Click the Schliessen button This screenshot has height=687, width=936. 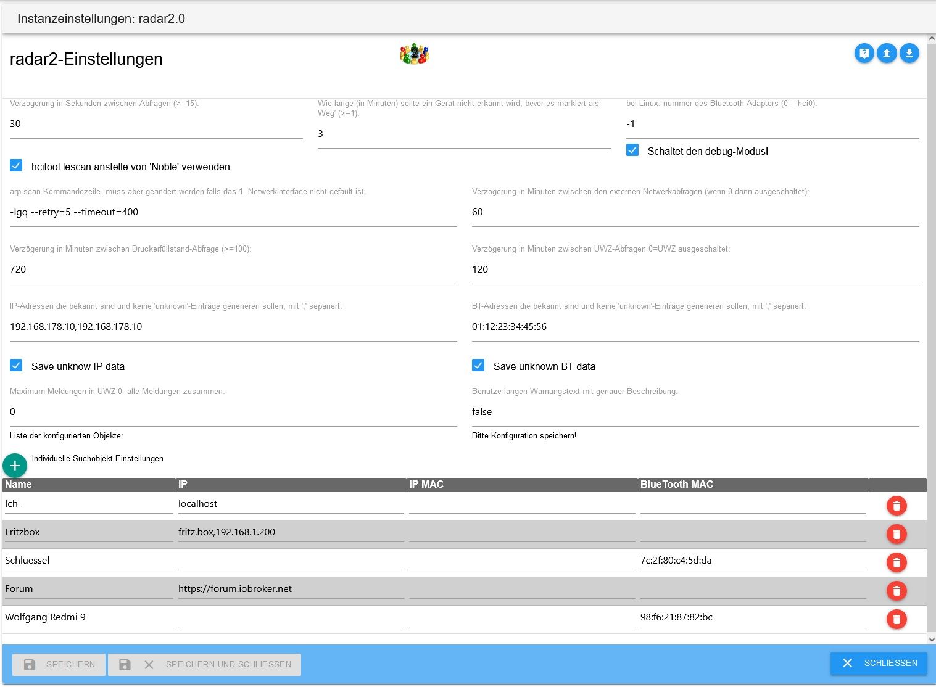tap(879, 664)
